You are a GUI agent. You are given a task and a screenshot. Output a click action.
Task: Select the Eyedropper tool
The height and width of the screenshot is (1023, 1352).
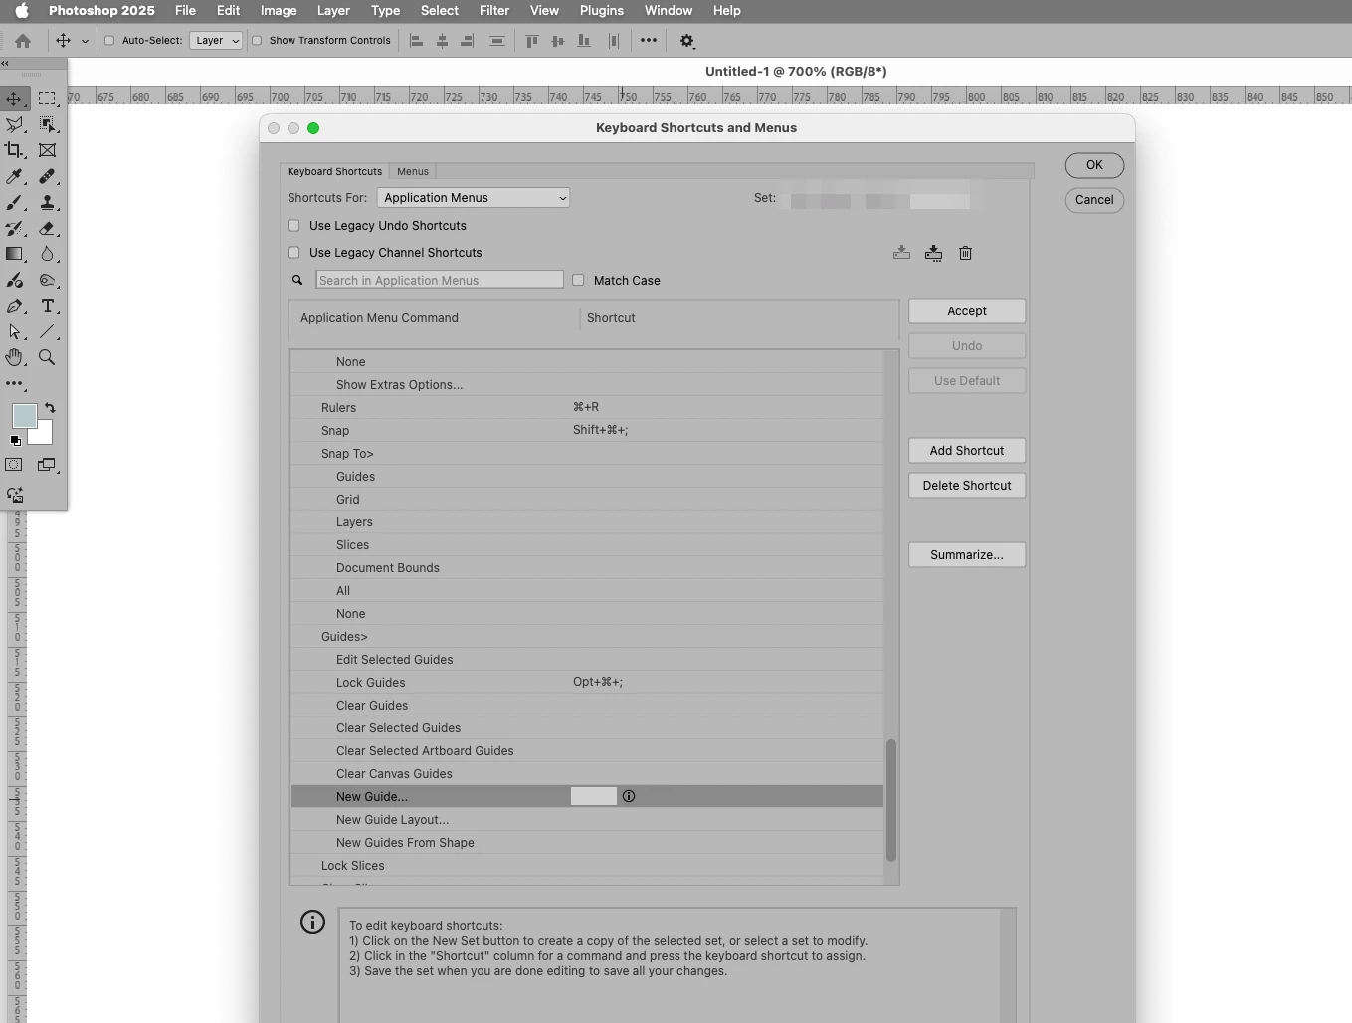tap(14, 176)
